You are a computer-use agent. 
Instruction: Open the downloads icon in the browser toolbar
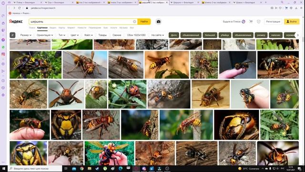[x=296, y=8]
